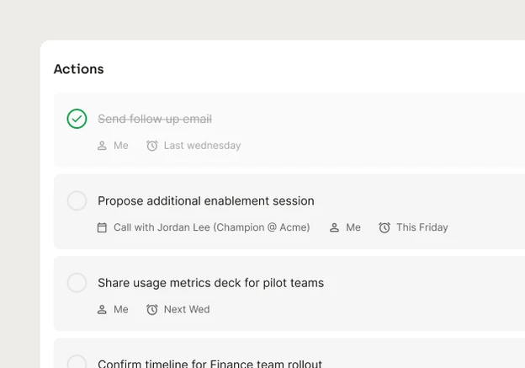
Task: Click the alarm clock icon beside This Friday
Action: point(384,227)
